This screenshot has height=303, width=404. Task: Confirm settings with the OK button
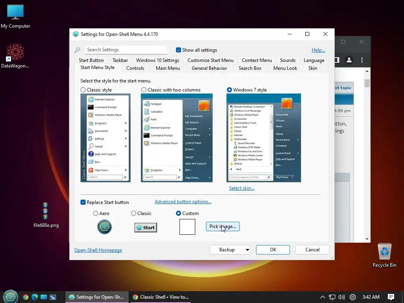(273, 250)
